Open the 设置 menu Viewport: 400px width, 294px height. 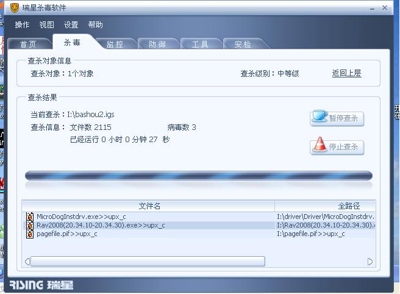(71, 25)
